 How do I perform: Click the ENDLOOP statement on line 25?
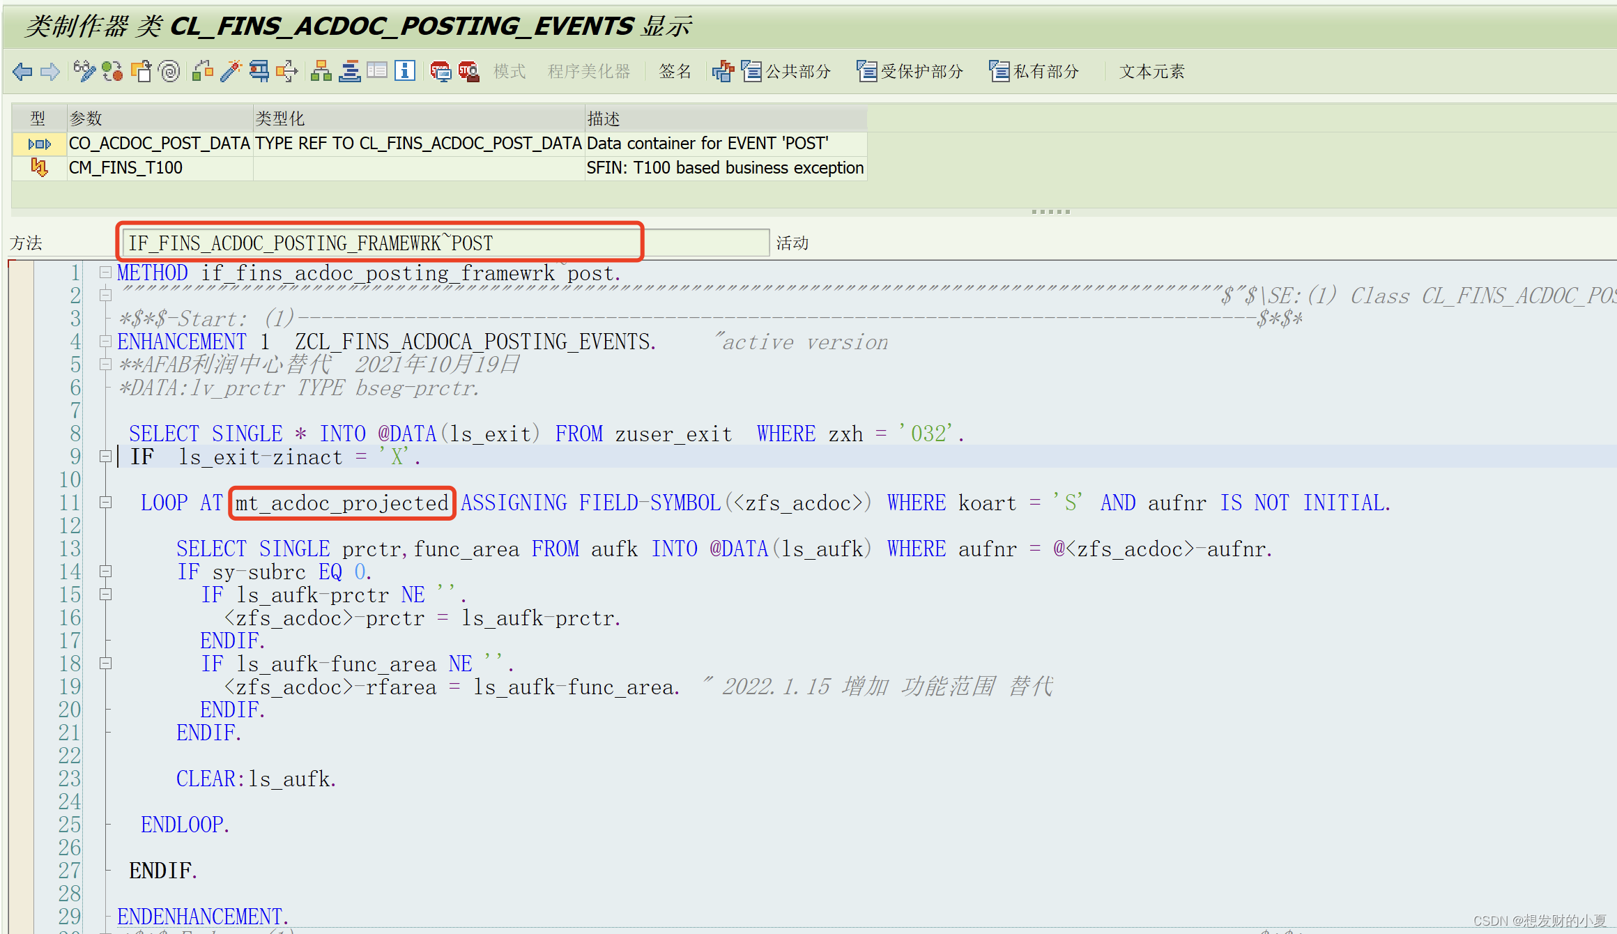(185, 825)
